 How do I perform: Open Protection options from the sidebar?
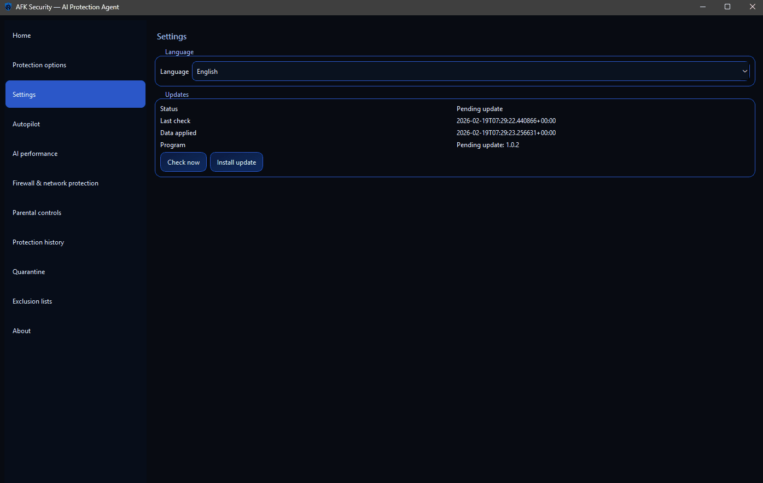pyautogui.click(x=39, y=65)
